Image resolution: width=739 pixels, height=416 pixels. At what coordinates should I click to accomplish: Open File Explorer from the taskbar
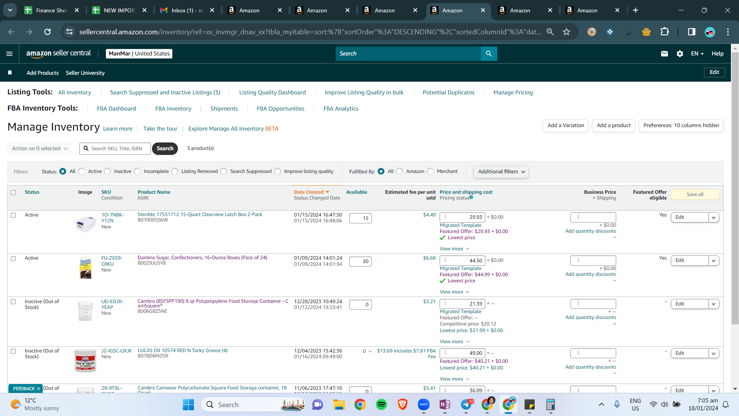tap(339, 404)
